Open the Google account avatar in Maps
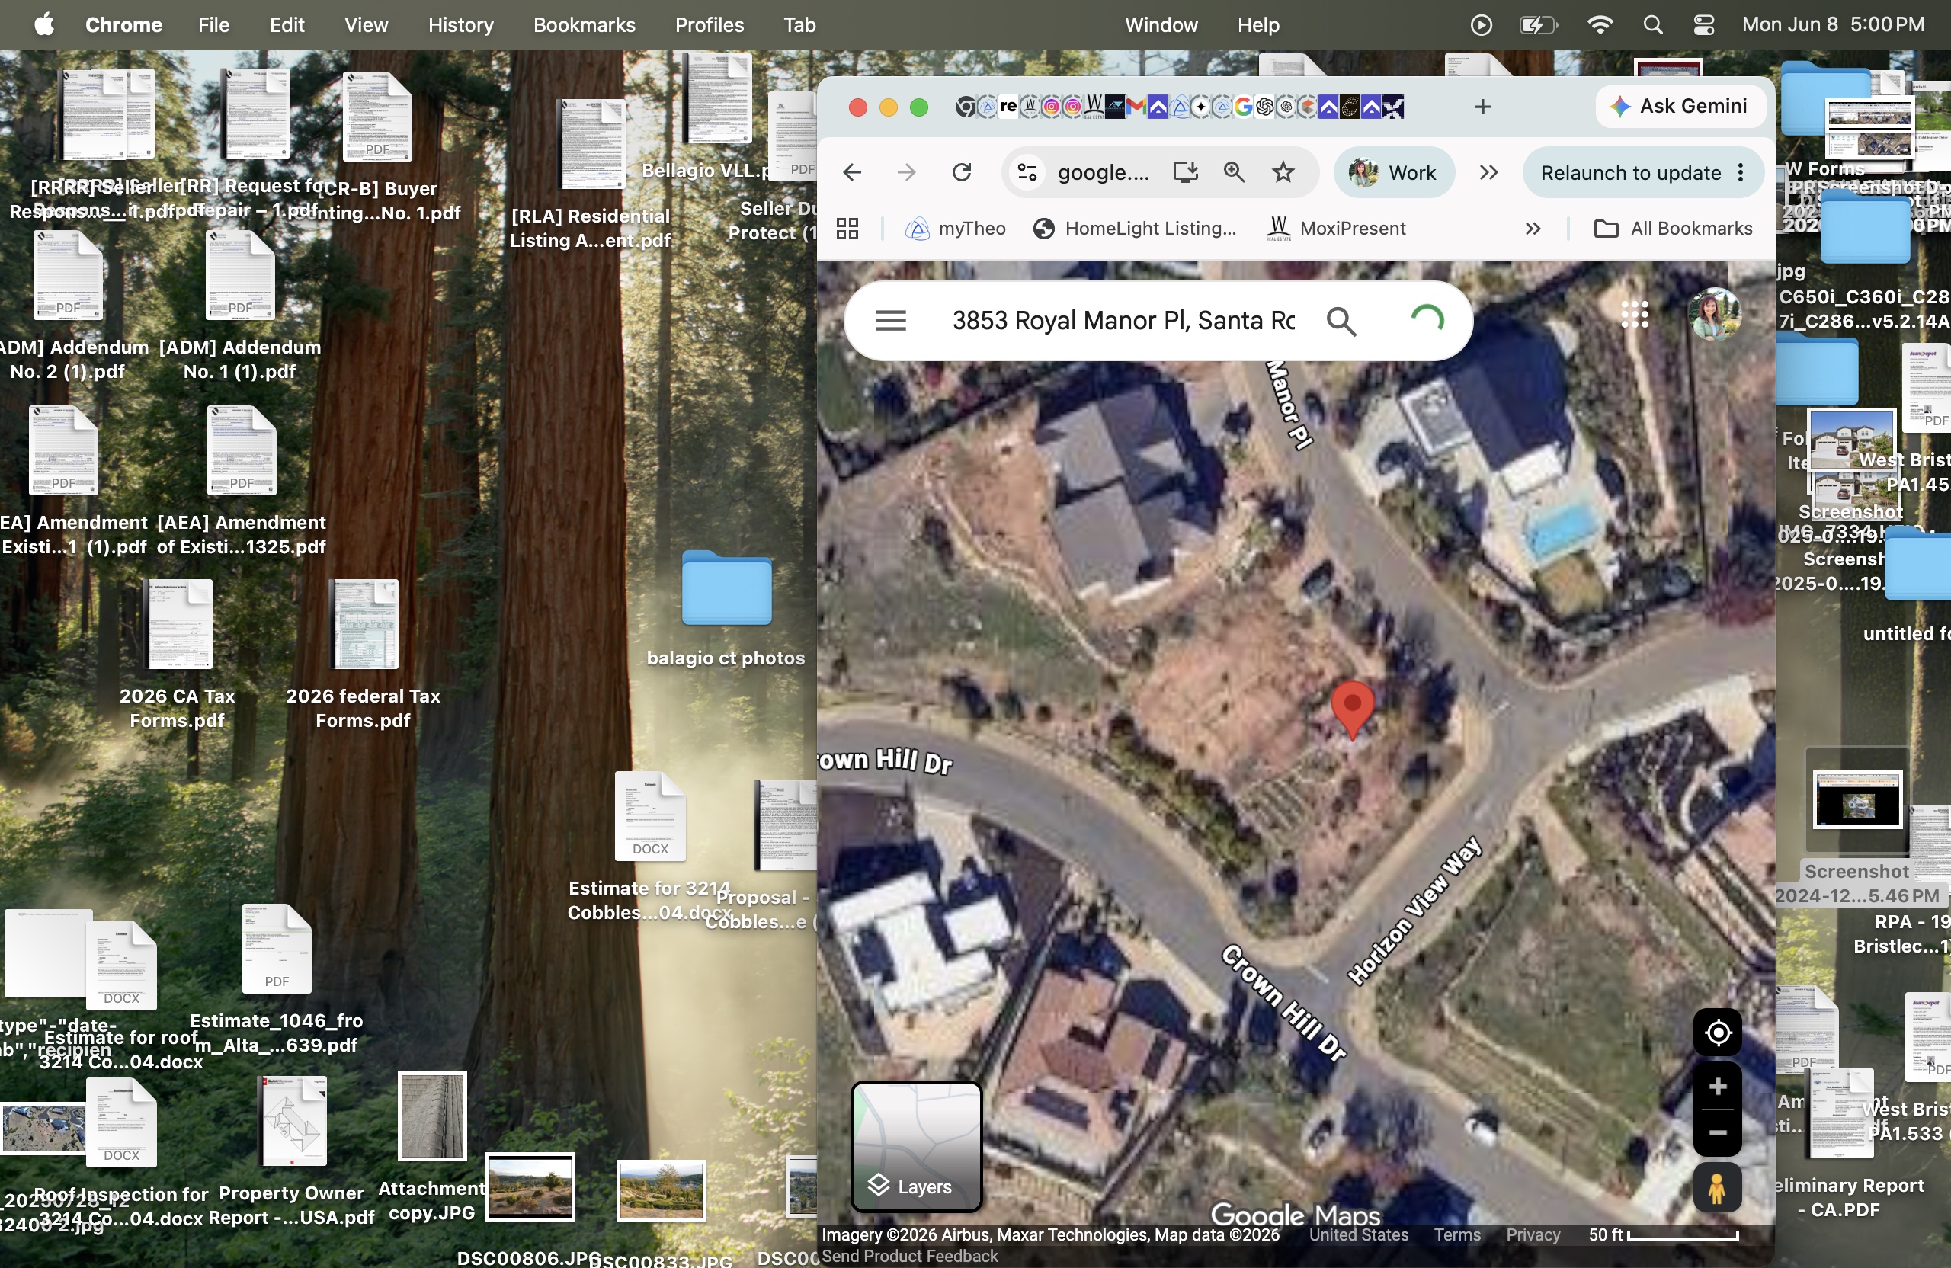 (1713, 314)
